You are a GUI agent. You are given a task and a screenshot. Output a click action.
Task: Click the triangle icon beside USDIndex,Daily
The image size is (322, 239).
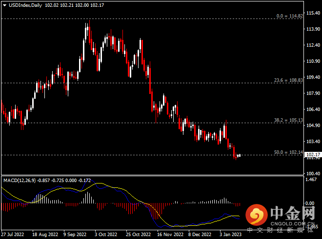point(4,4)
